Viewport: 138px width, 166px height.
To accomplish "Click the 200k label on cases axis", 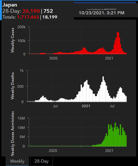I will click(21, 27).
